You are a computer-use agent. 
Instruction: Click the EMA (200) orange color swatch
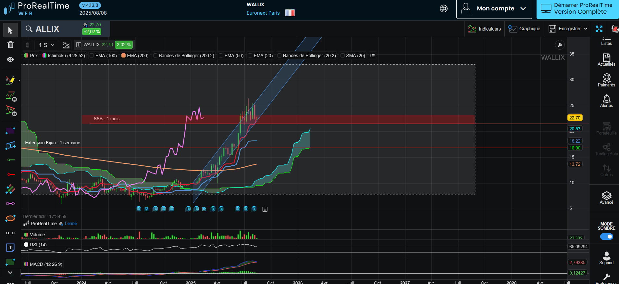123,56
